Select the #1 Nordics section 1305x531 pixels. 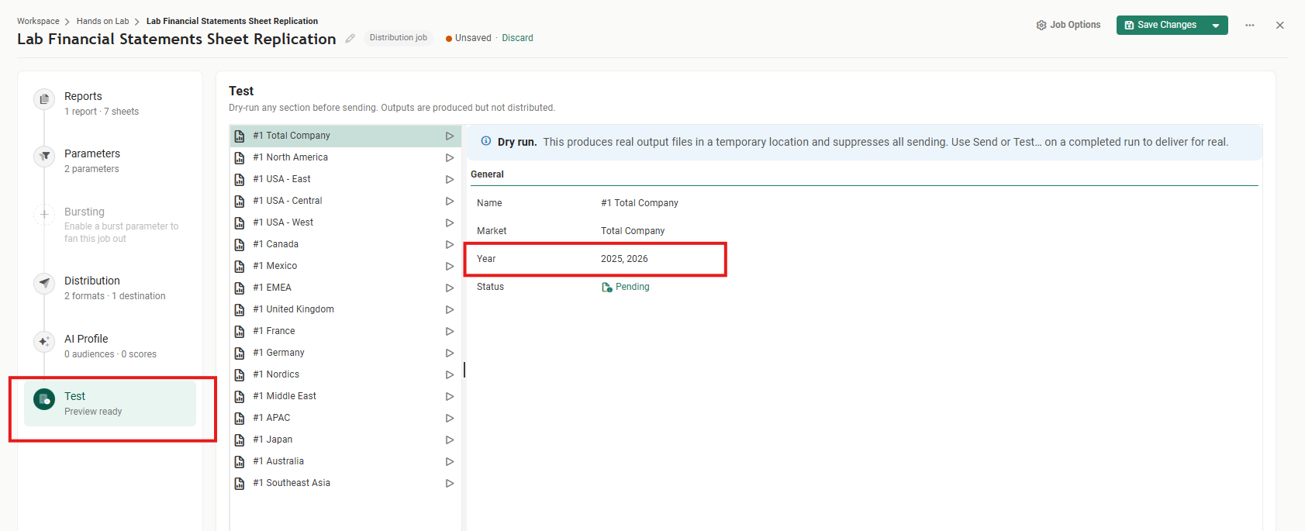coord(346,374)
